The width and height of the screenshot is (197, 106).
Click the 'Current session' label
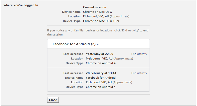(94, 7)
